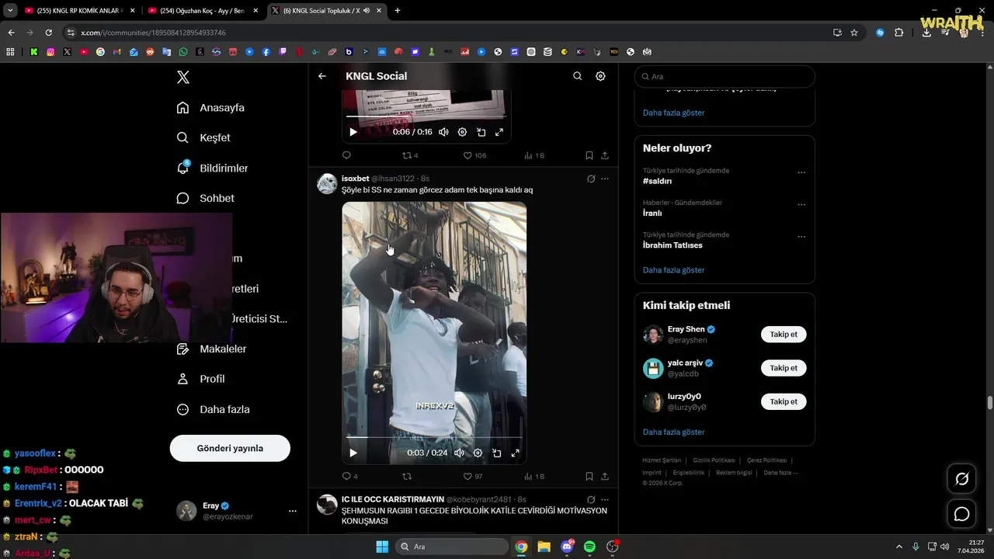This screenshot has height=559, width=994.
Task: Toggle picture-in-picture on upper 0:16 video
Action: tap(481, 132)
